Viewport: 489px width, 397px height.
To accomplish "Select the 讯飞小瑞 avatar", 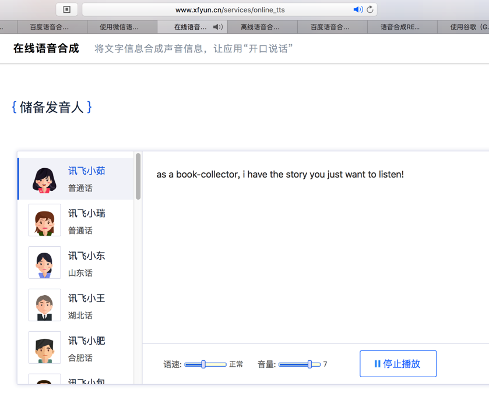I will click(45, 220).
